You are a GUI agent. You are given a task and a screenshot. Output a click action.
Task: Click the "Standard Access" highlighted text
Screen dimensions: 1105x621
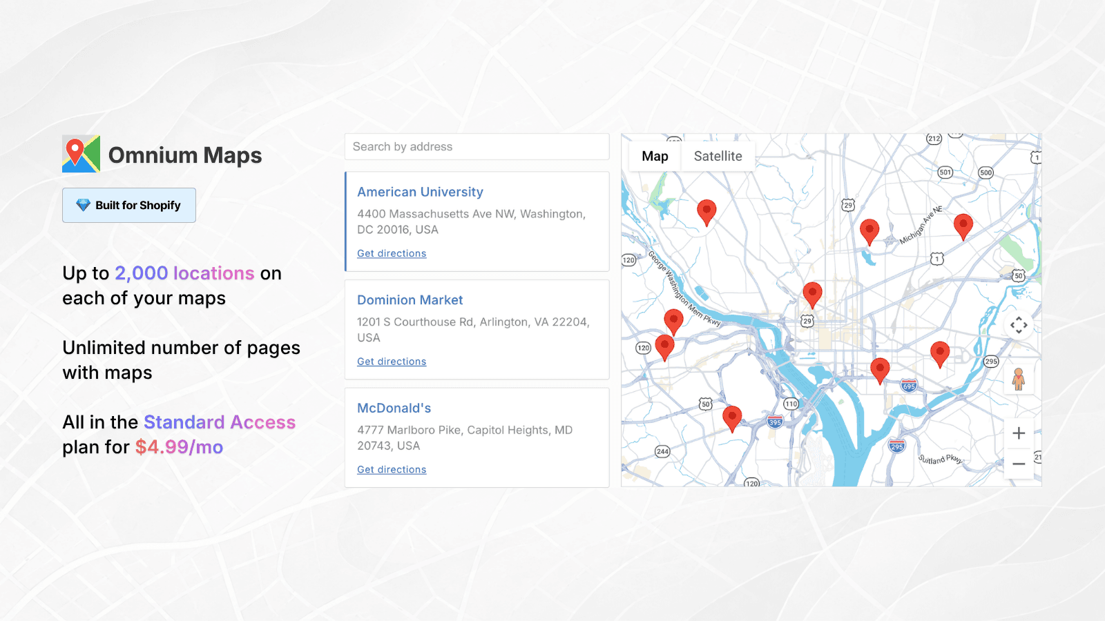click(220, 422)
